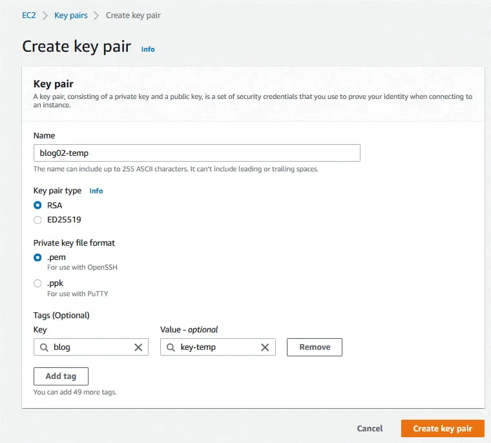Clear the key-temp tag value field
This screenshot has width=491, height=443.
coord(265,347)
